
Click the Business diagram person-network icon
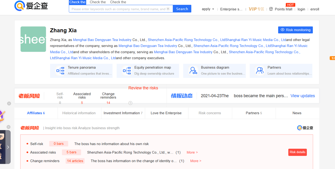tap(193, 71)
